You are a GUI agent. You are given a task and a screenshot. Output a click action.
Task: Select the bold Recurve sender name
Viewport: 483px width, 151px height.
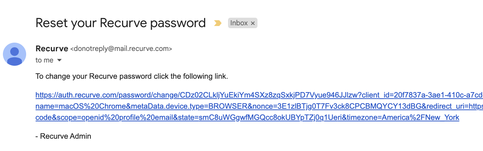[x=52, y=48]
